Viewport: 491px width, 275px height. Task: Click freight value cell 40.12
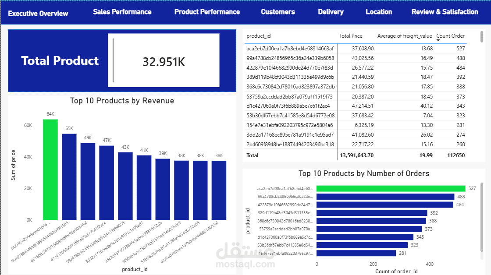[427, 106]
